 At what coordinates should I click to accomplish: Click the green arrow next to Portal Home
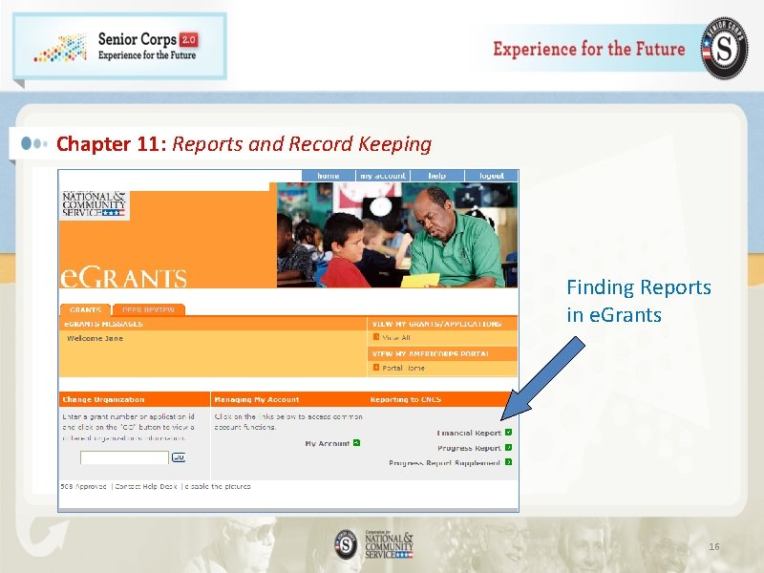point(376,367)
